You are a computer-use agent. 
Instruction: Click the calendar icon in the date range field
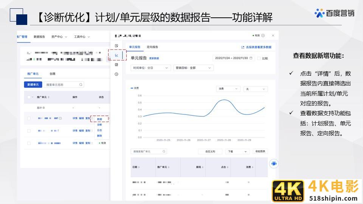click(251, 58)
